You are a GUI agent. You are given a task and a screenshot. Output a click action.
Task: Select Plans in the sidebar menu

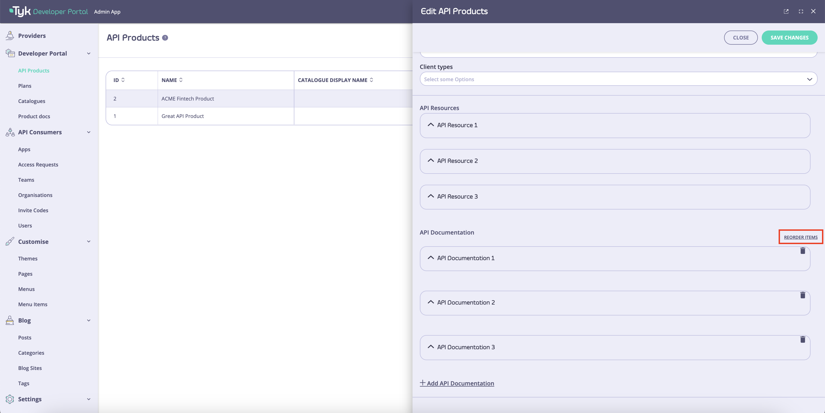(25, 86)
